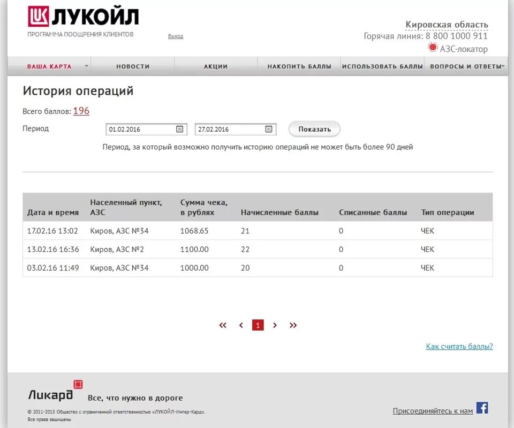Open the НАКОПИТЬ БАЛЛЫ menu item

pos(299,66)
